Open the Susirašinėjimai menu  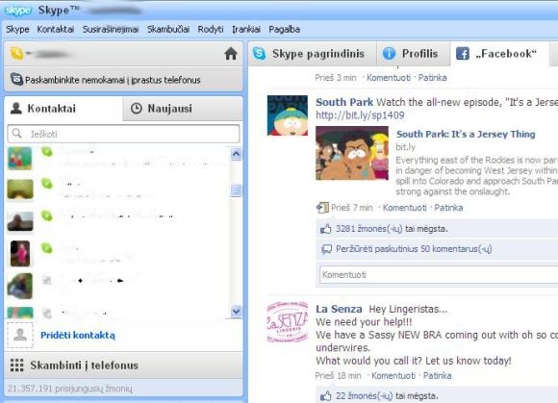point(111,29)
